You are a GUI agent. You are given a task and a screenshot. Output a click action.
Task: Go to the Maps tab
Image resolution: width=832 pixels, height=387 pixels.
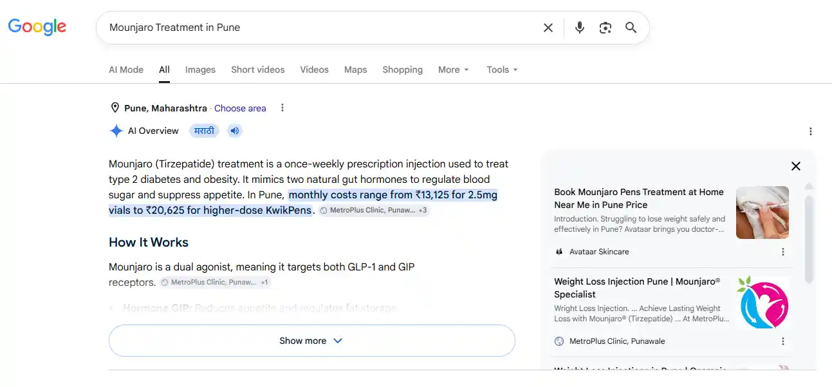(x=355, y=70)
